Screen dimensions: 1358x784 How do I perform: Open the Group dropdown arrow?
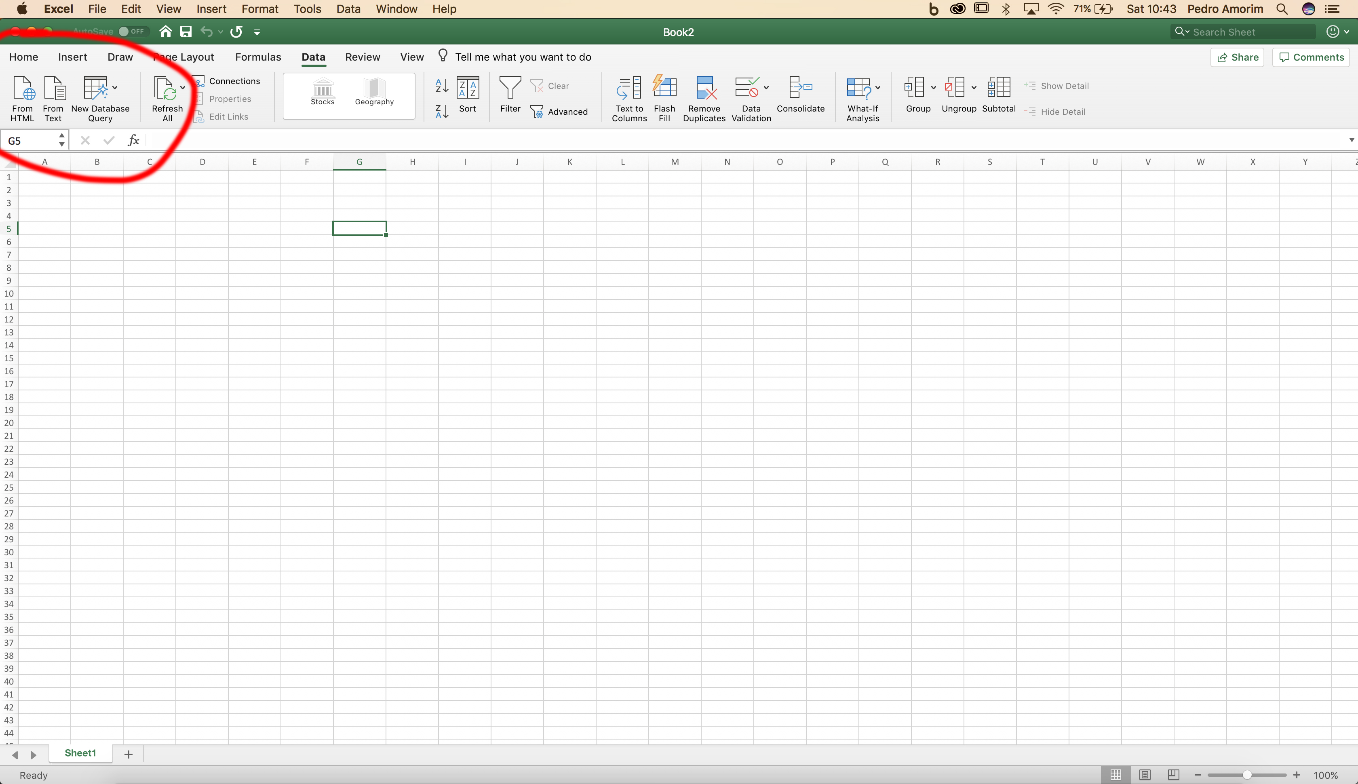933,87
